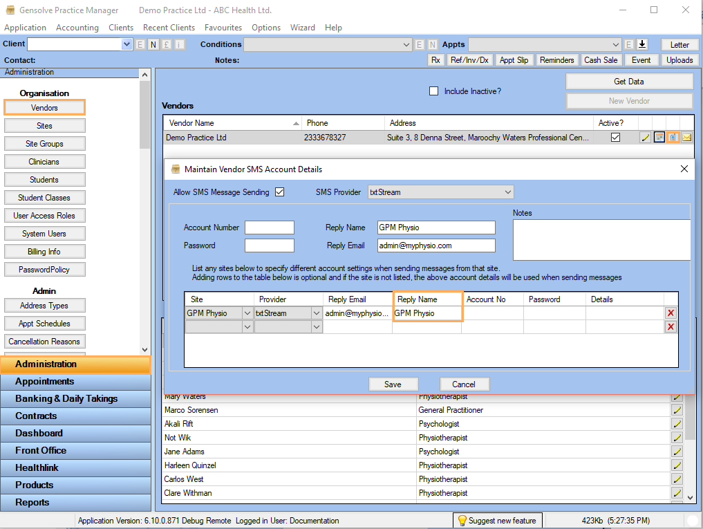Open the Accounting menu
The image size is (703, 529).
pos(77,28)
